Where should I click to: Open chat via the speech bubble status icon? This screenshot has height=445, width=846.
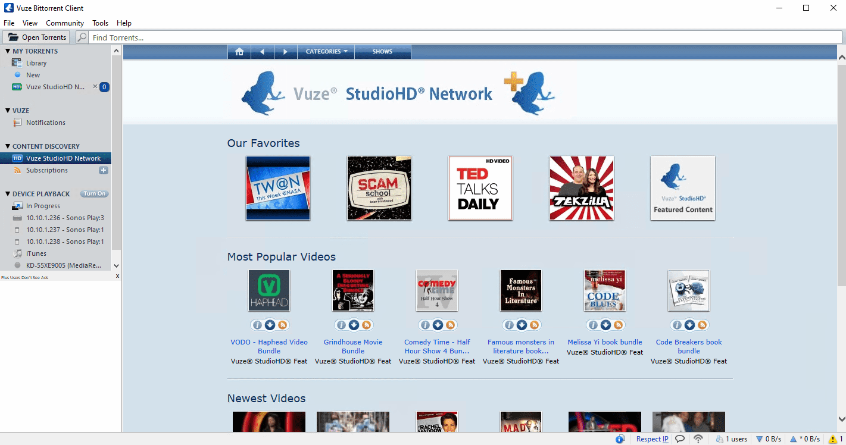tap(680, 439)
